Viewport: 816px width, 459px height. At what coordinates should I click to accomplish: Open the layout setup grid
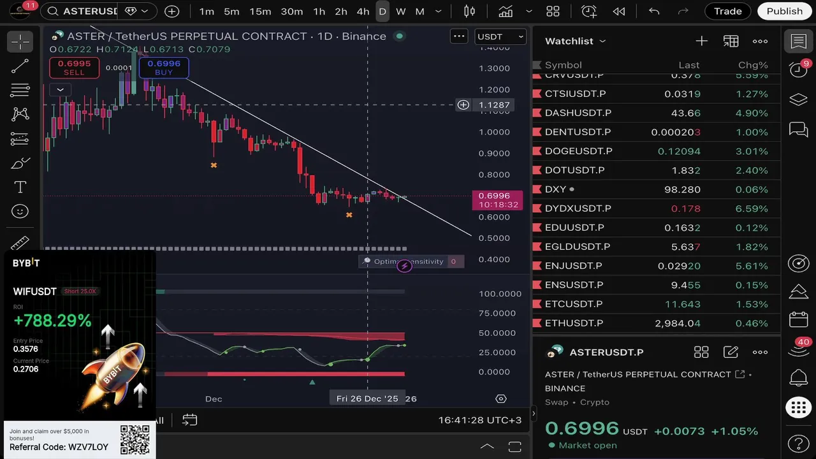[553, 11]
